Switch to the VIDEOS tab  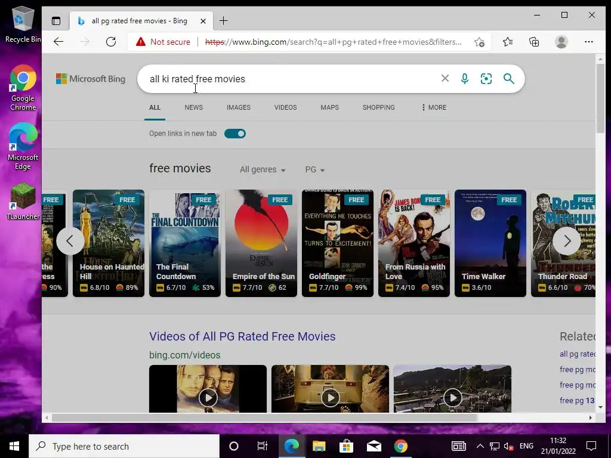285,107
